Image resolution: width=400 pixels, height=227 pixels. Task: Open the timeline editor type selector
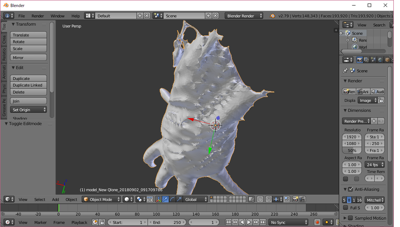pyautogui.click(x=9, y=222)
